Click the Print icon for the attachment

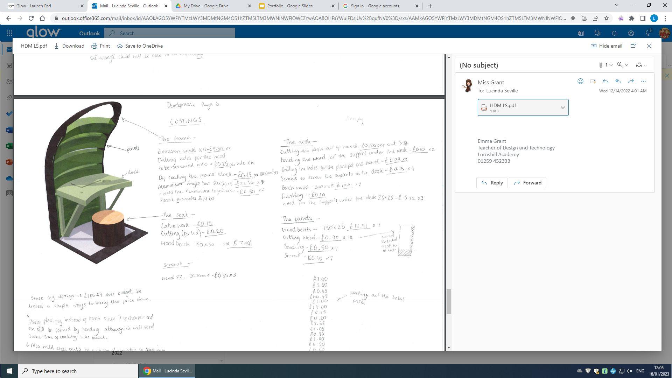click(94, 46)
